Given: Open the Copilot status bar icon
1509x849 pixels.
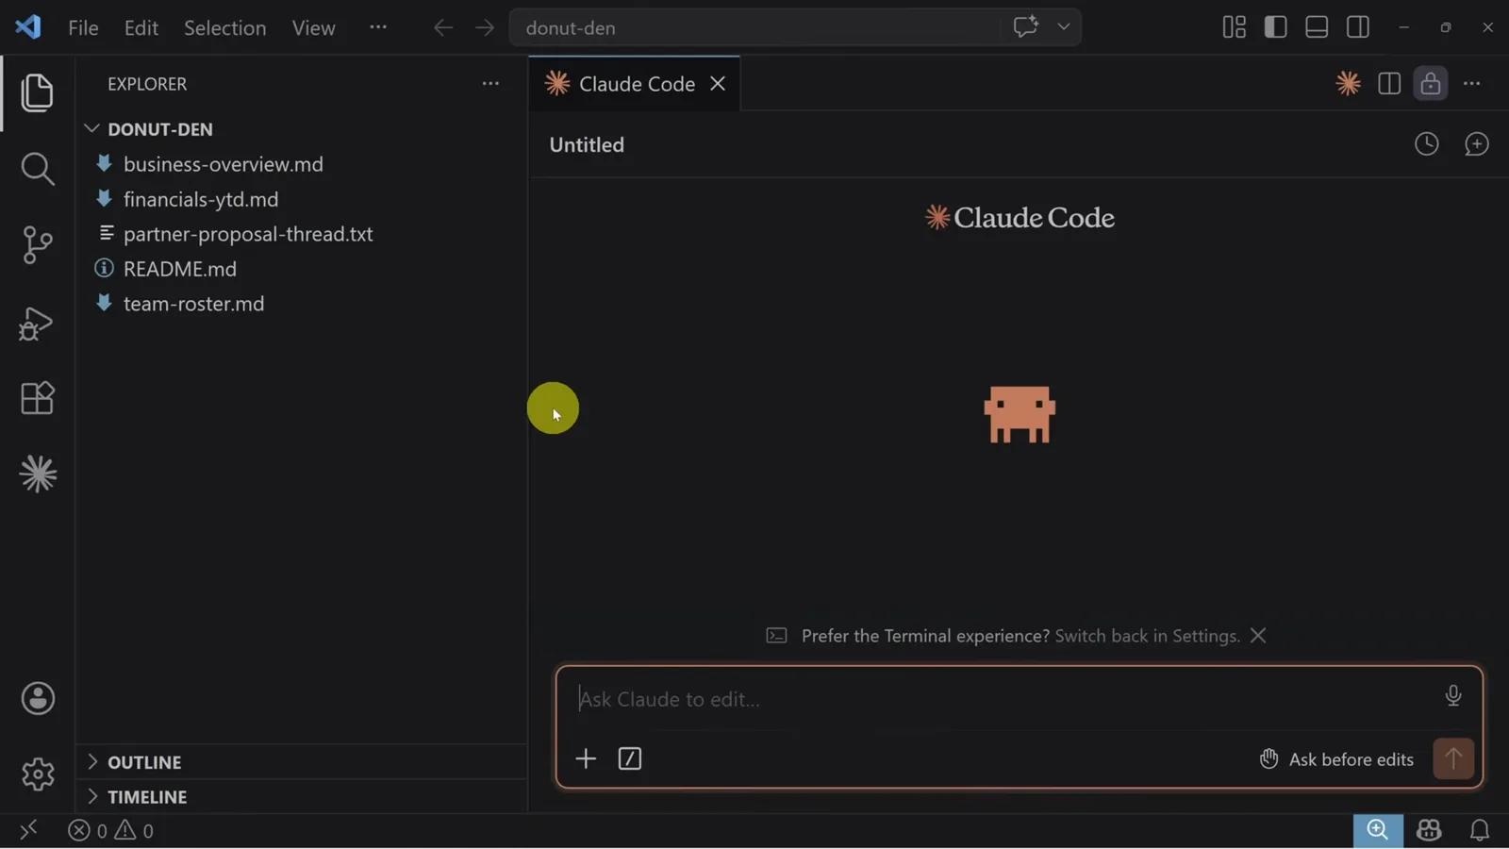Looking at the screenshot, I should 1429,830.
